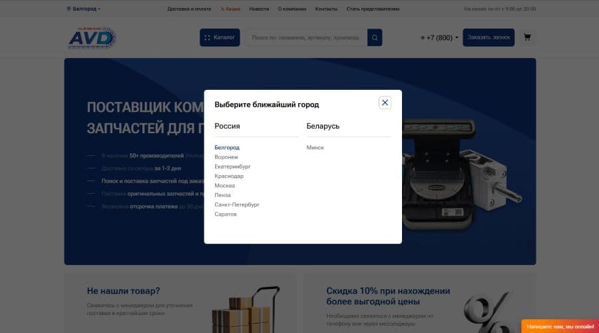Click the AVD logo

[92, 37]
